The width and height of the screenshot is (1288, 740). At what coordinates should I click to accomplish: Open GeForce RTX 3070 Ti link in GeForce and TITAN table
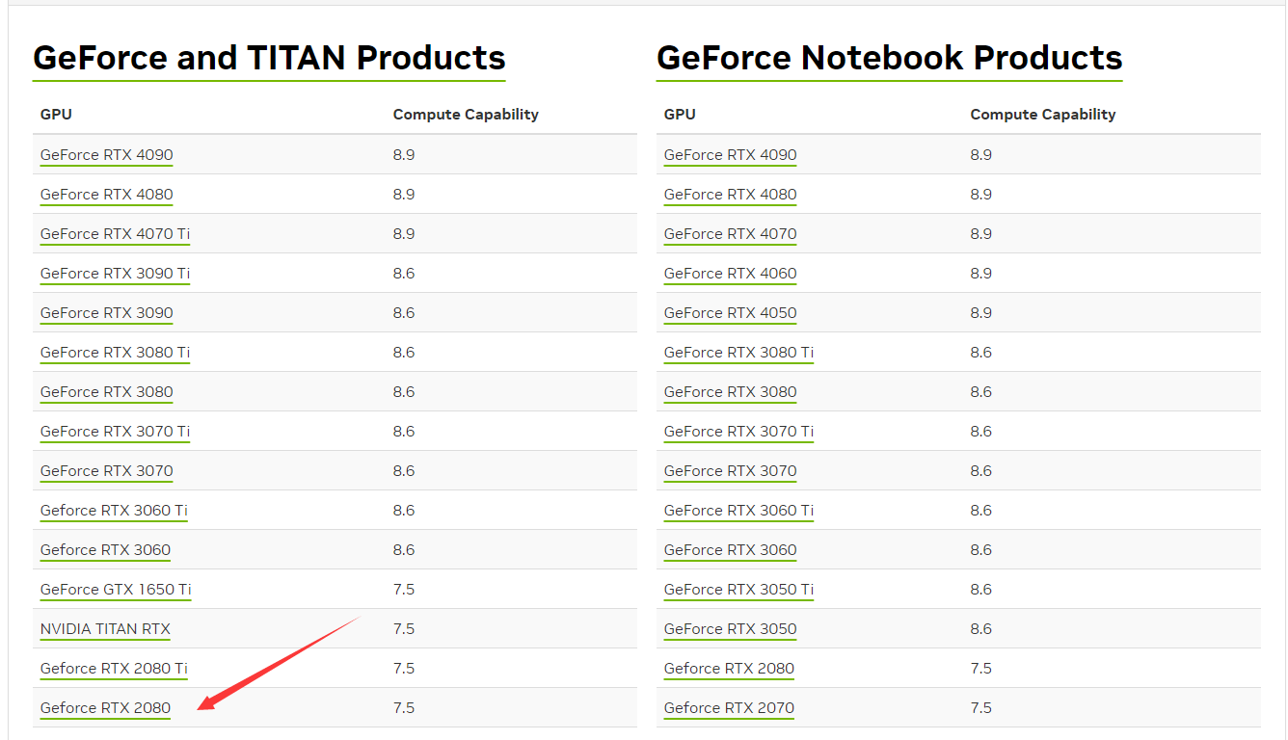116,432
